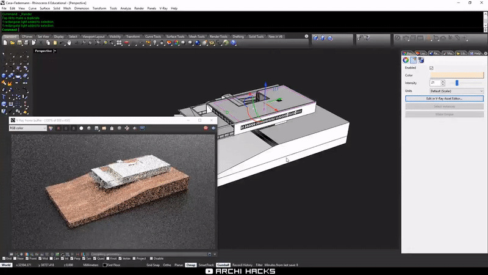Switch to the Surface Tools tab
This screenshot has width=488, height=275.
click(x=175, y=37)
